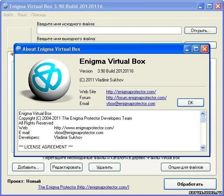Image resolution: width=224 pixels, height=196 pixels.
Task: Minimize the About Enigma Virtual Box dialog
Action: [x=187, y=49]
